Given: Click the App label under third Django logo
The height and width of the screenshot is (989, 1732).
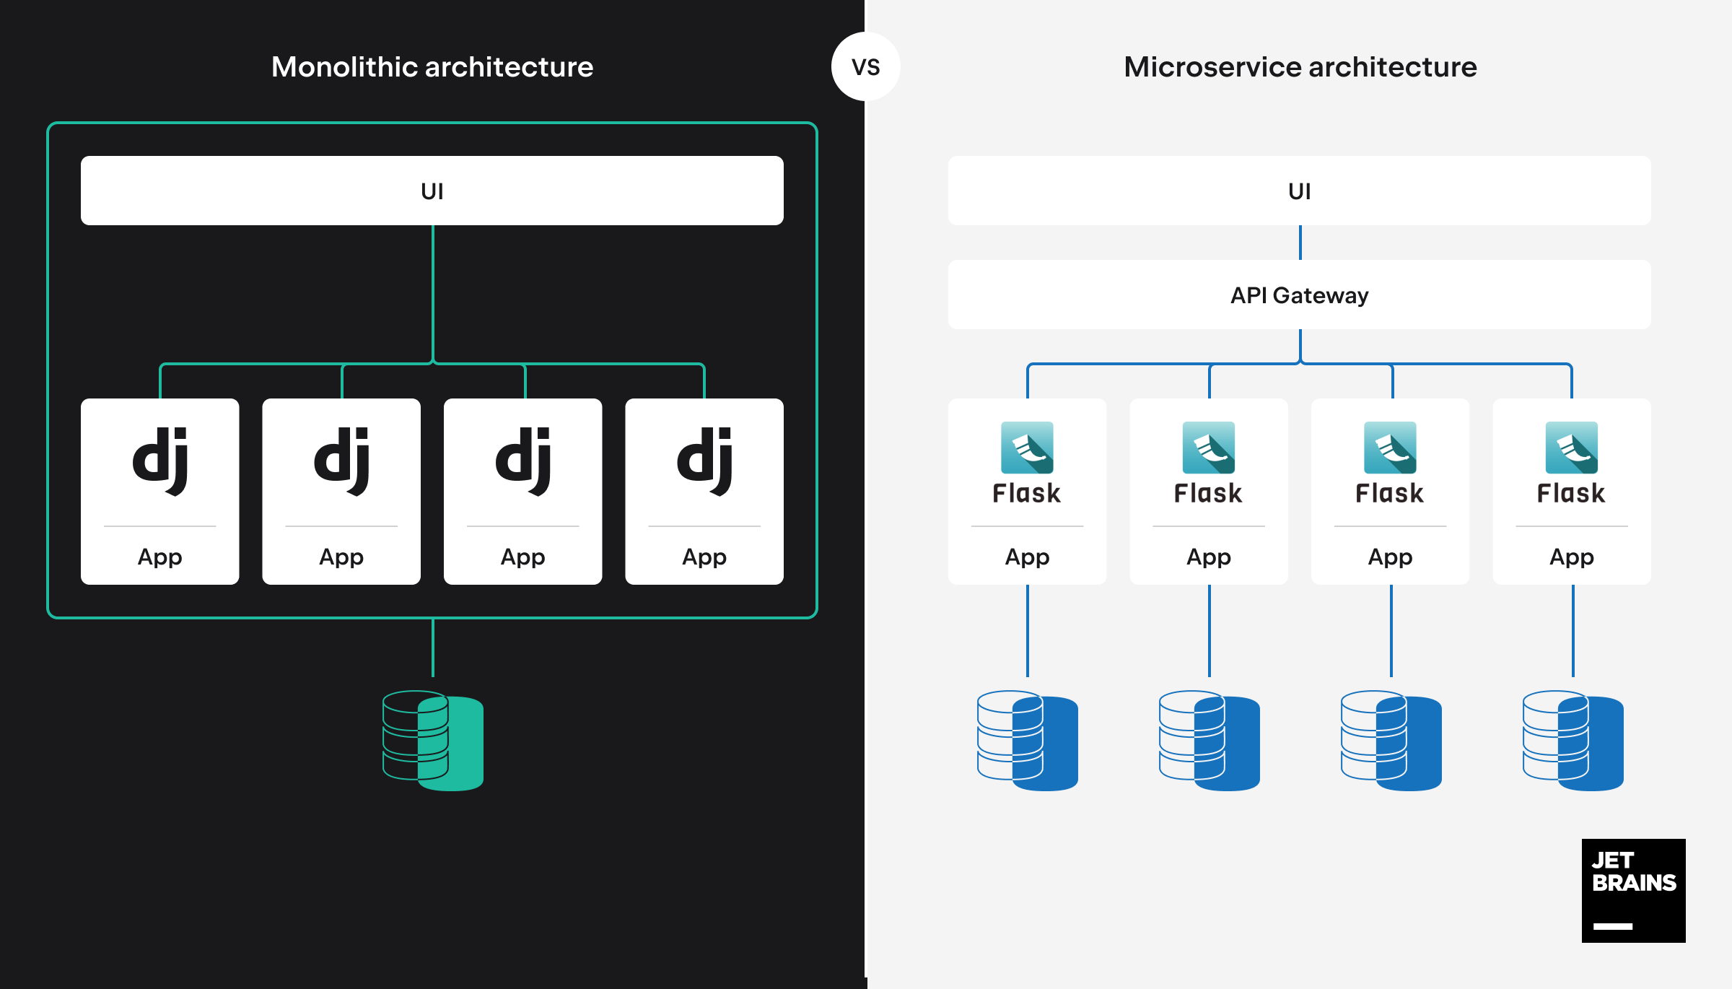Looking at the screenshot, I should click(x=522, y=557).
